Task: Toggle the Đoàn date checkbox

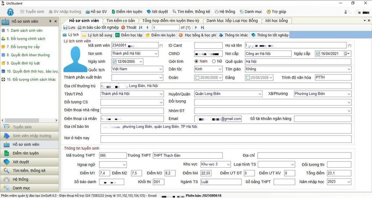Action: 197,78
